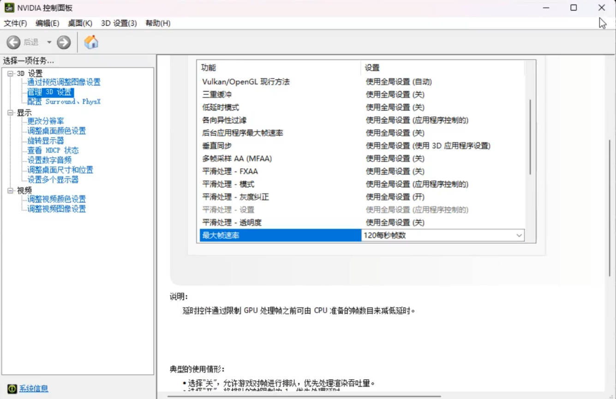Minimize the NVIDIA control panel window
The width and height of the screenshot is (616, 399).
(x=546, y=8)
